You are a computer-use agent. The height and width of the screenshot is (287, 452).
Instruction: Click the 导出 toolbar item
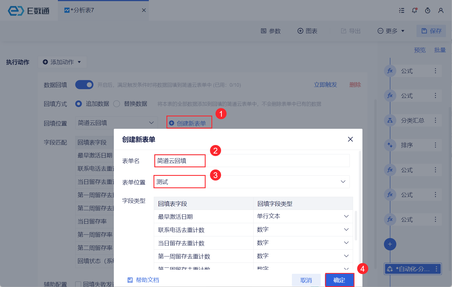tap(351, 31)
